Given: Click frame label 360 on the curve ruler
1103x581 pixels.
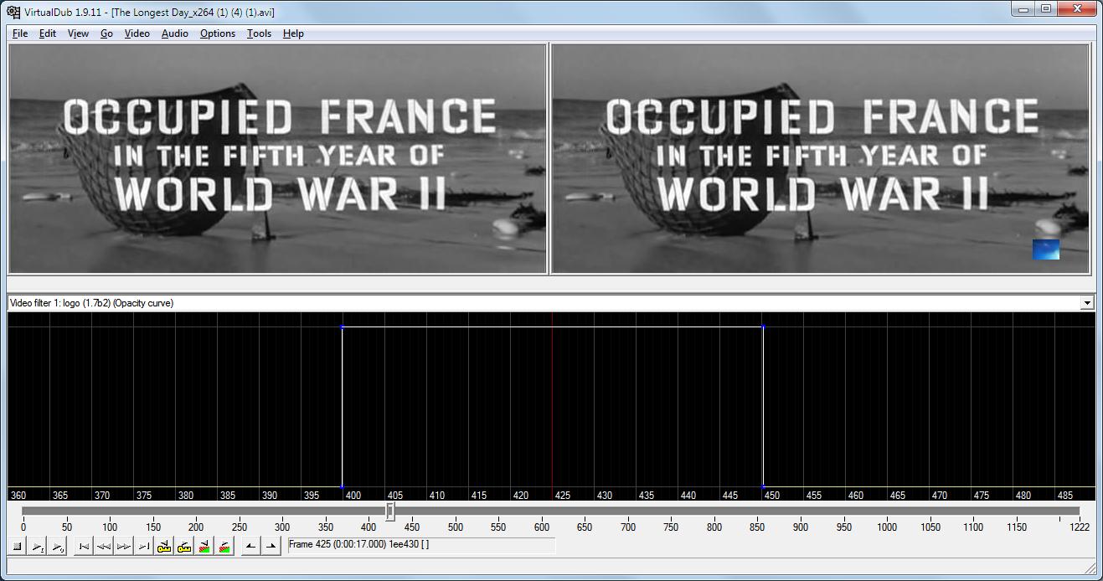Looking at the screenshot, I should pyautogui.click(x=18, y=496).
